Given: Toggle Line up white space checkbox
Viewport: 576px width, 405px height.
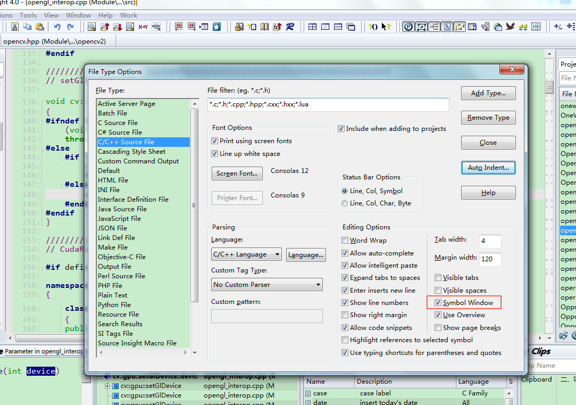Looking at the screenshot, I should (215, 154).
